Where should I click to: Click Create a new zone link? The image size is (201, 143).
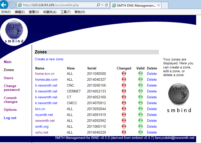[49, 59]
